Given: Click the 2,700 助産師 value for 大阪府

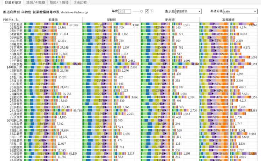Looking at the screenshot, I should pos(193,110).
